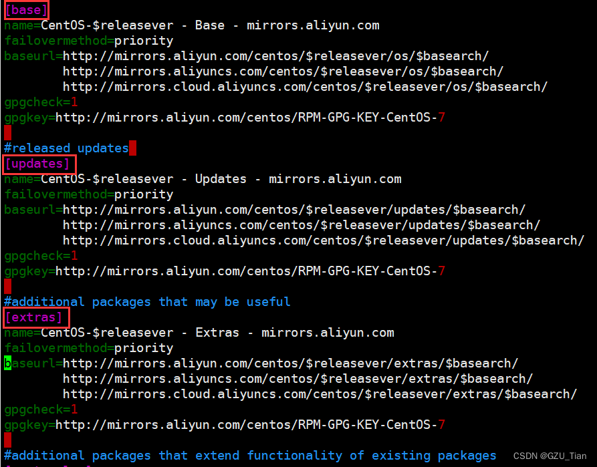
Task: Click the mirrors.aliyuncs.com URL ending in /os/$basearch/
Action: coord(283,71)
